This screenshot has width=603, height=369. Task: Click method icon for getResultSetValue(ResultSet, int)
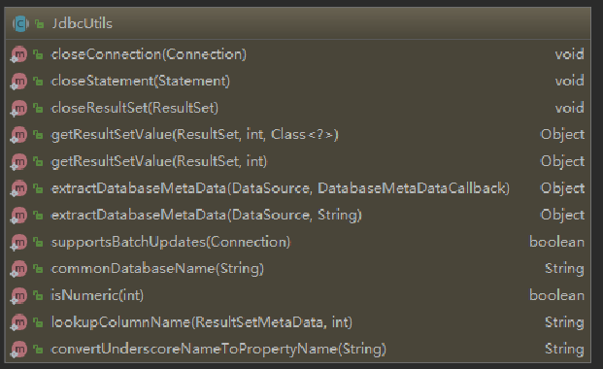point(18,161)
